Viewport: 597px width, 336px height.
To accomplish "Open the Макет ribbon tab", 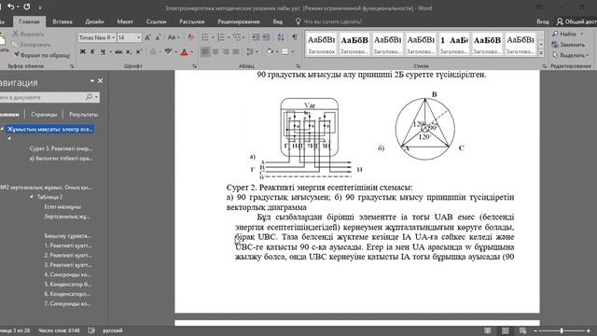I will [125, 21].
